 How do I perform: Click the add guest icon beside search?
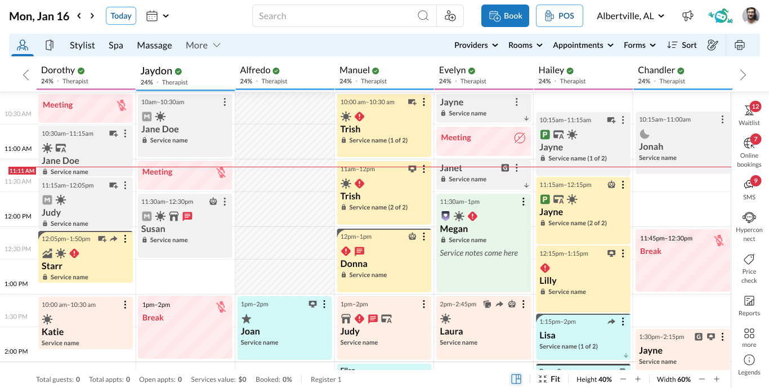(x=450, y=16)
